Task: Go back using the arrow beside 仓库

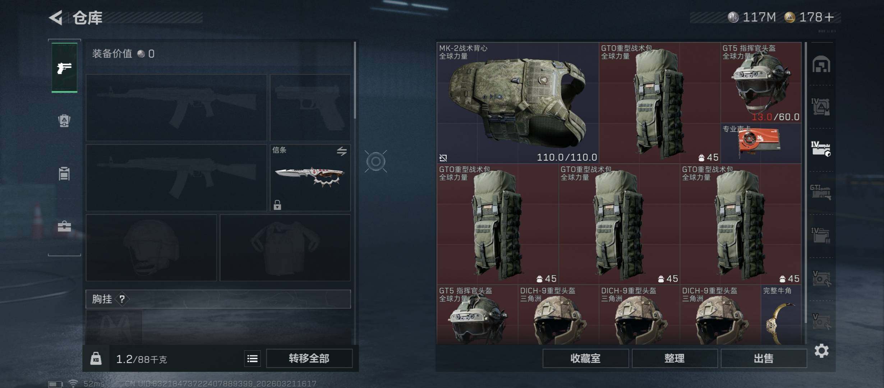Action: tap(56, 17)
